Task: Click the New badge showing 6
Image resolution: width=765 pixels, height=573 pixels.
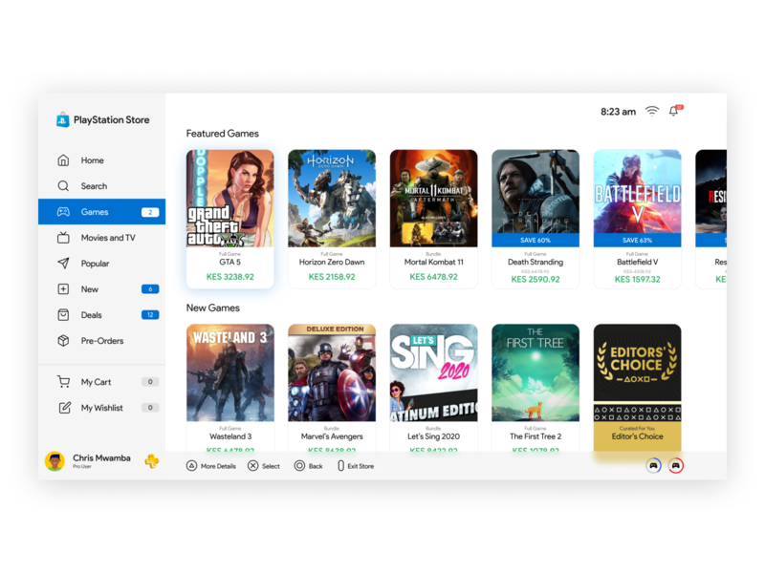Action: [150, 289]
